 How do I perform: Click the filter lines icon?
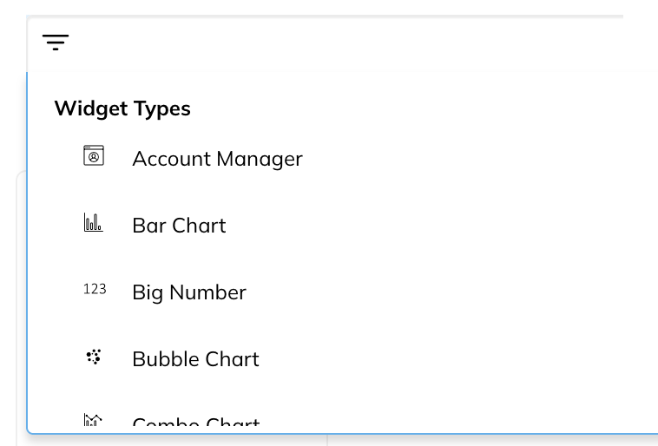click(x=56, y=43)
